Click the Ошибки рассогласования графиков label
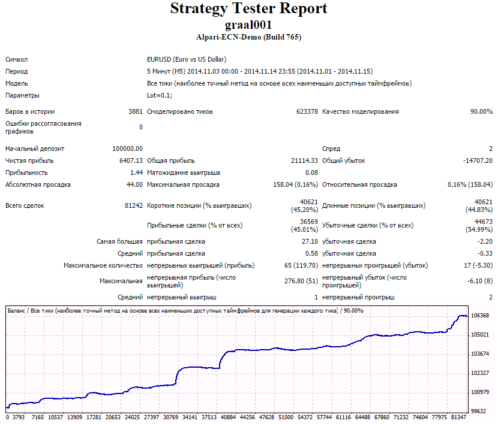This screenshot has width=498, height=424. 43,128
